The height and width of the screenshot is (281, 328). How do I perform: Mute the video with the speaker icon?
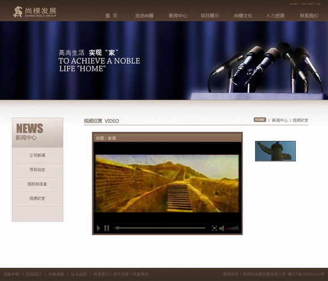click(x=222, y=228)
